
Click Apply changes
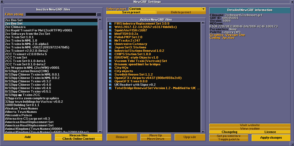click(x=271, y=138)
